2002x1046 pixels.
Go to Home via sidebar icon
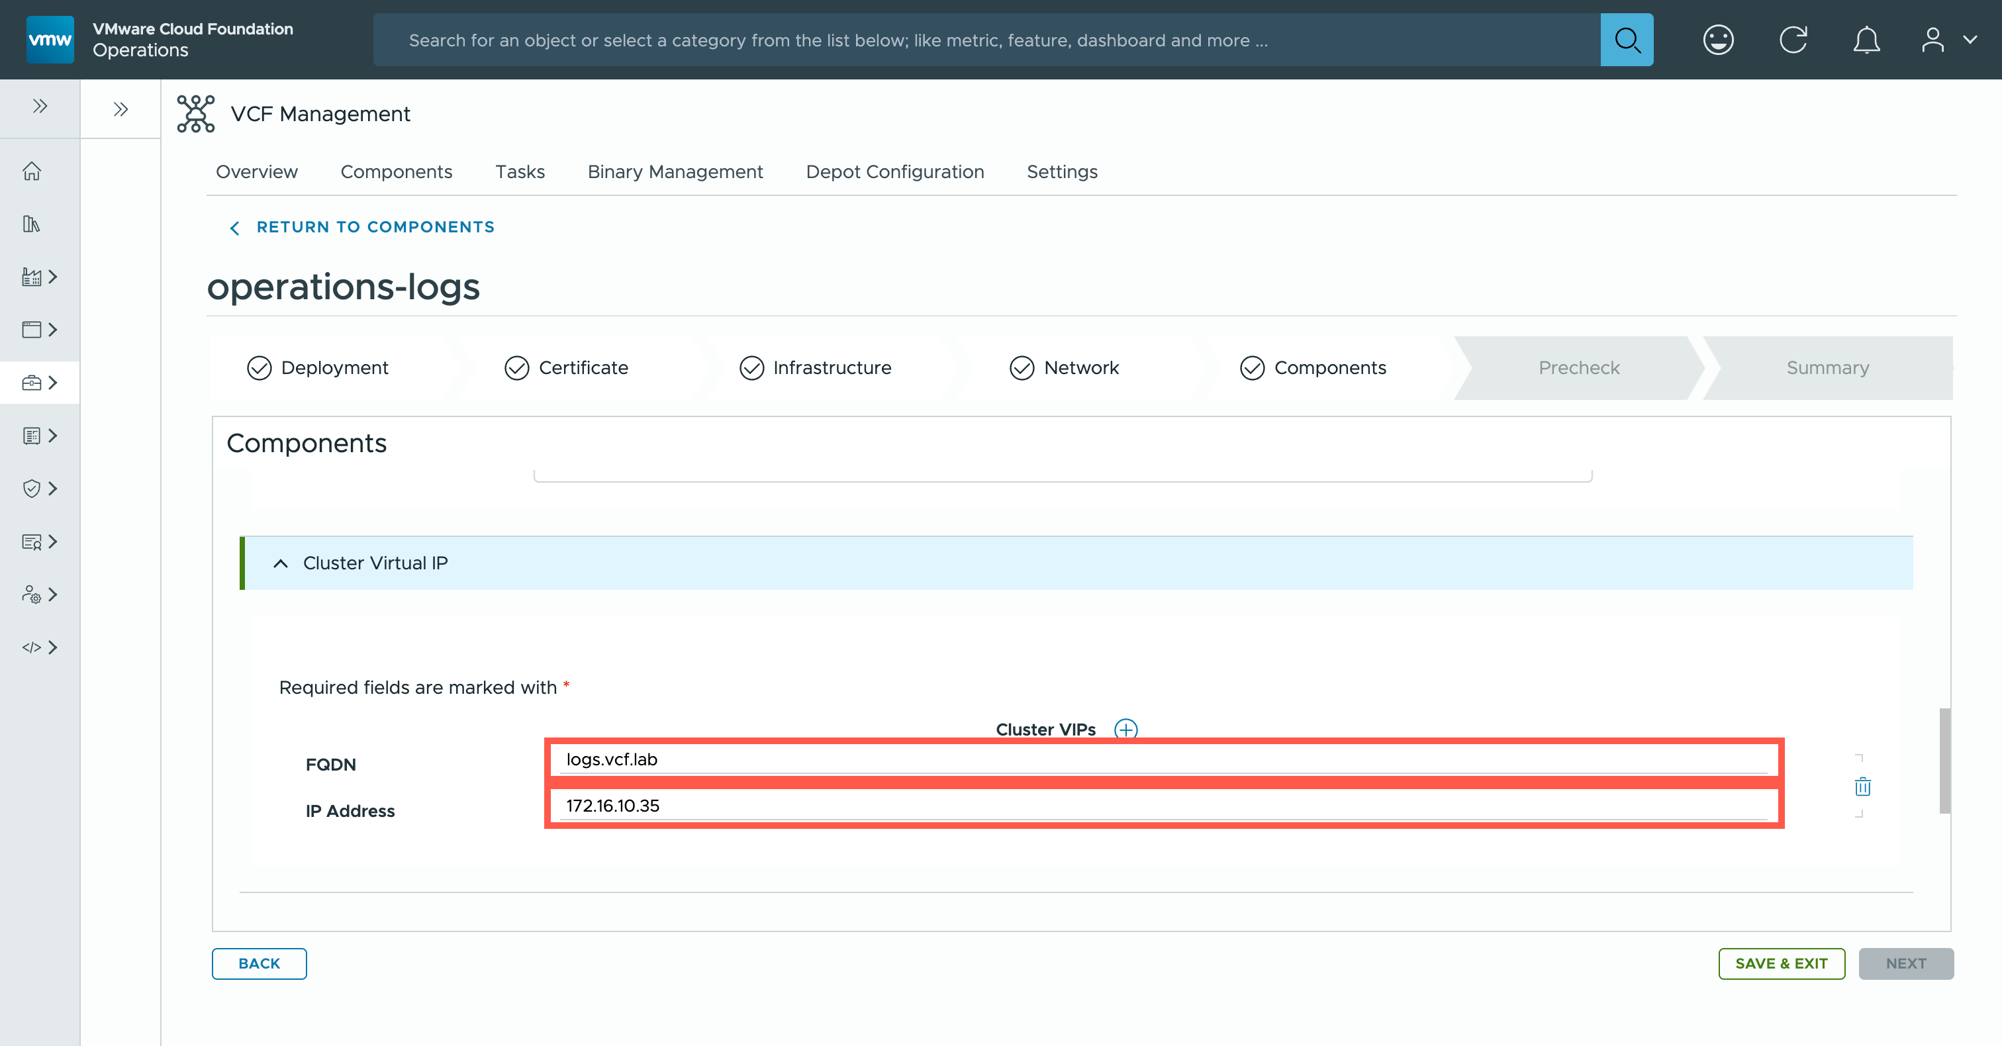click(32, 171)
